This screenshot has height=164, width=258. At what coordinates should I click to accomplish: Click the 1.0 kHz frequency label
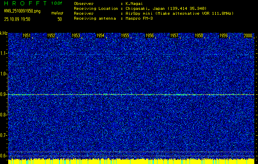(x=4, y=74)
